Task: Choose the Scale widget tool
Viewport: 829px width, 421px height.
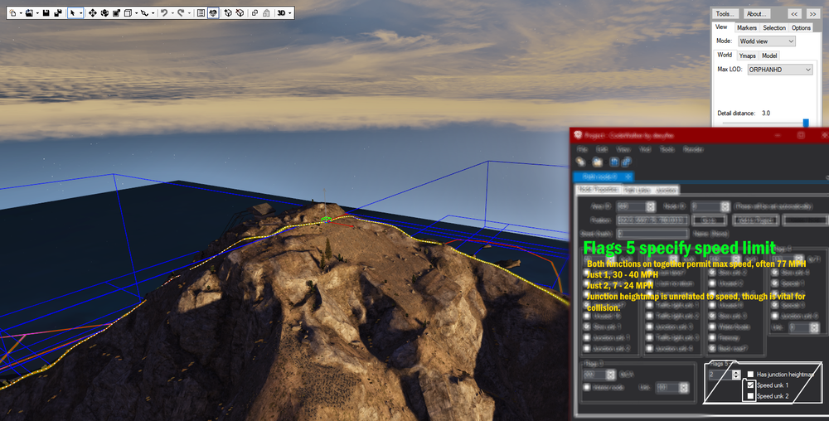Action: coord(116,13)
